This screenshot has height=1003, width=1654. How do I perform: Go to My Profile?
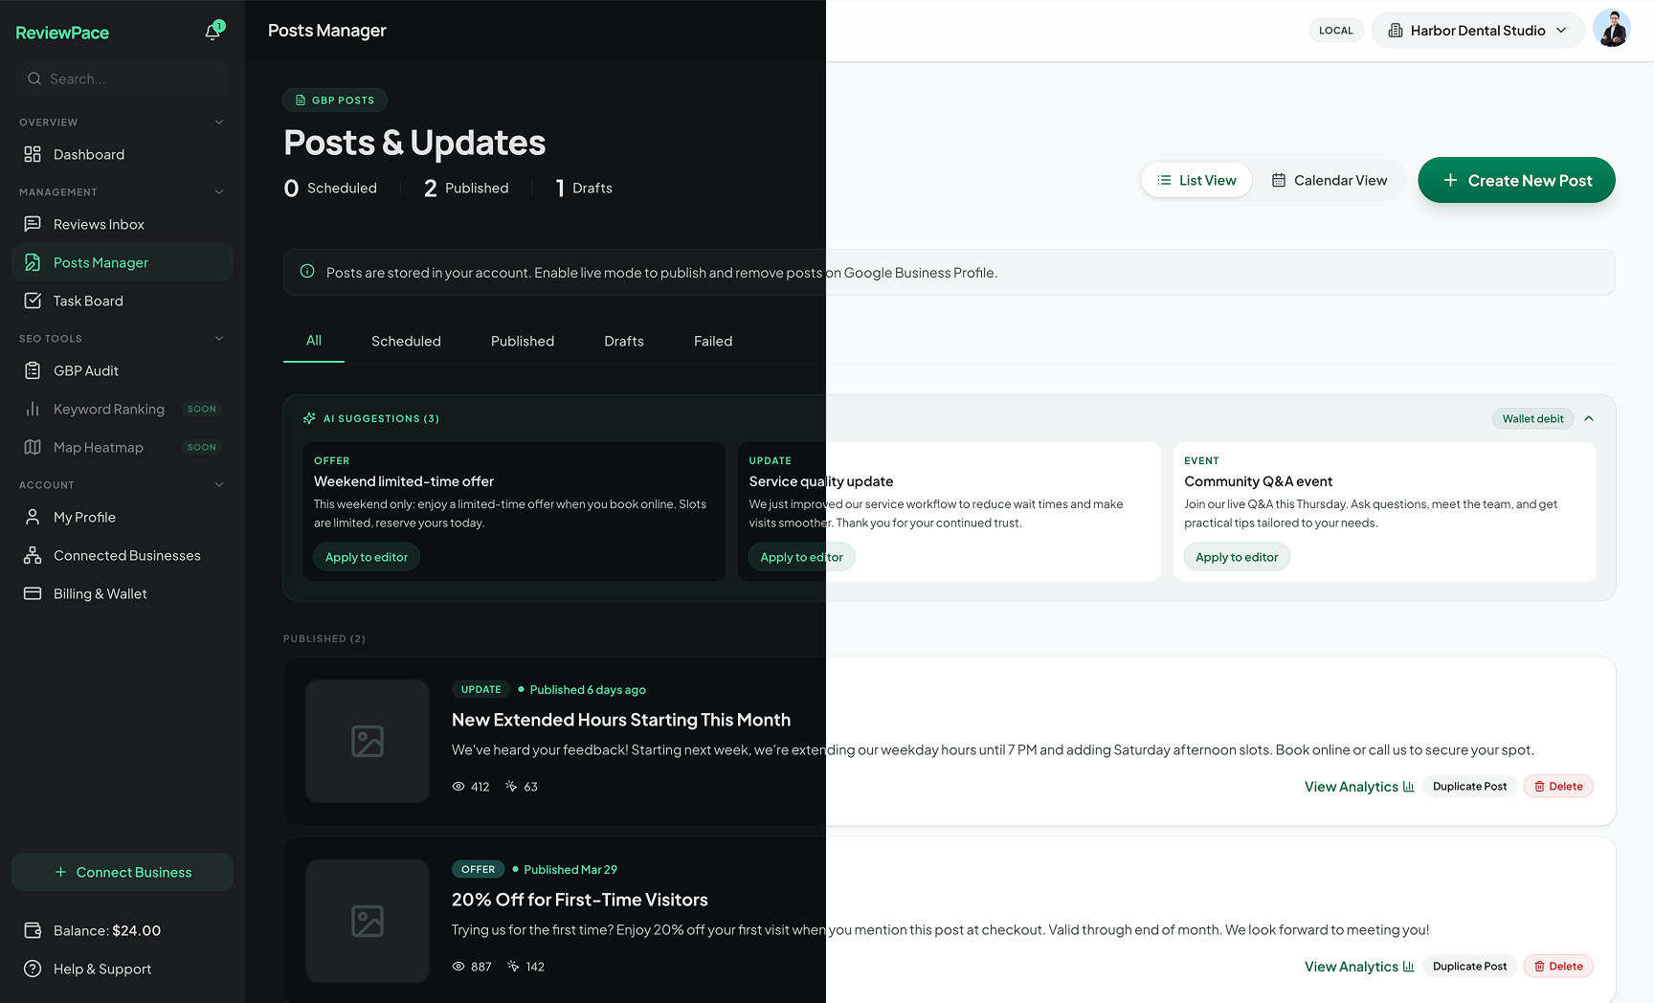point(123,517)
